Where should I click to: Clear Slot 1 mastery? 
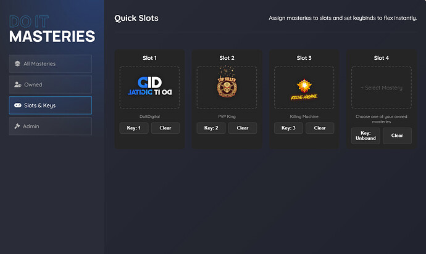click(165, 128)
